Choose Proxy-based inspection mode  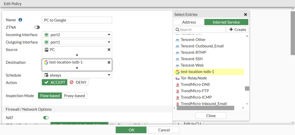74,96
